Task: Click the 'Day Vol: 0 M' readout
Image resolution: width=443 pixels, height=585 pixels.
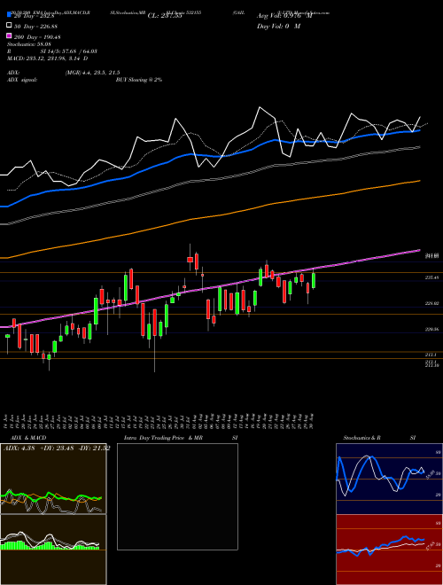Action: pyautogui.click(x=278, y=27)
